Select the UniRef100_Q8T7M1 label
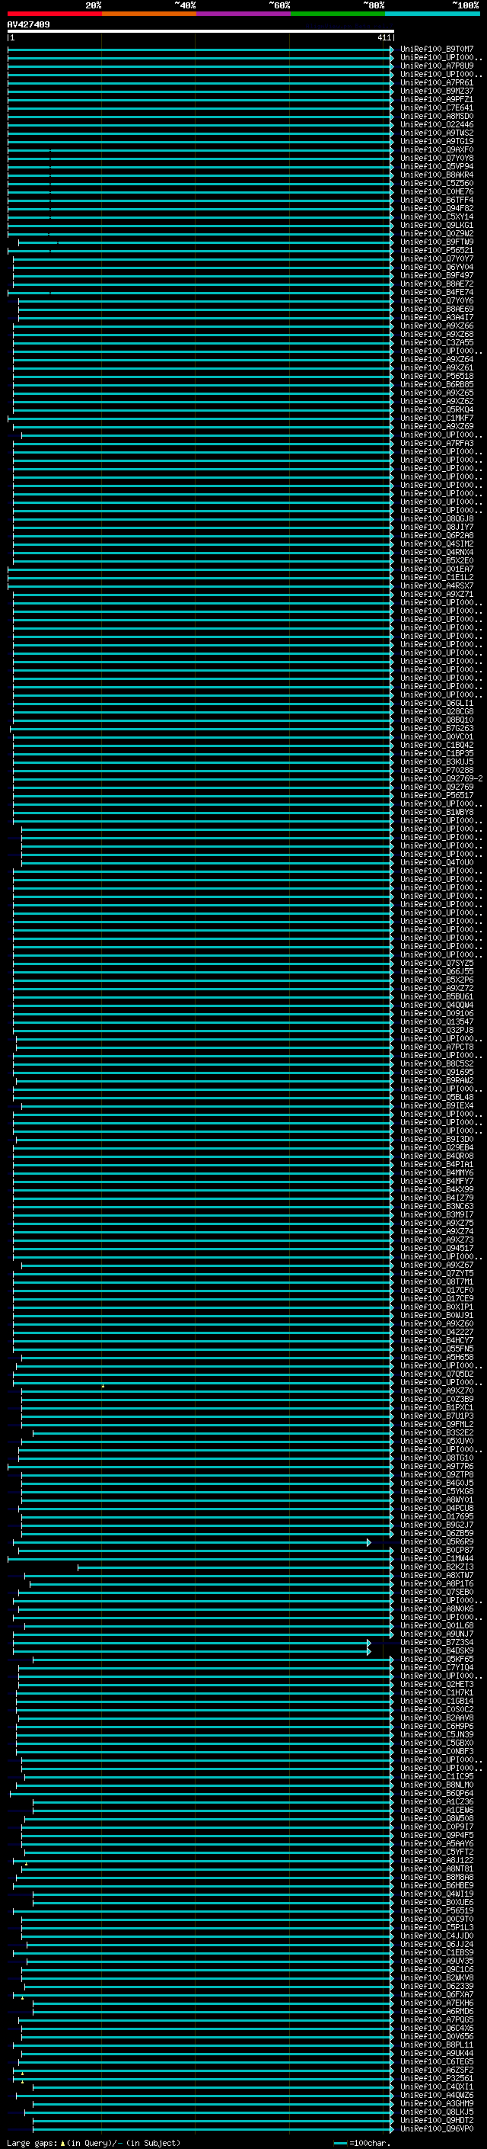Viewport: 487px width, 2149px height. coord(437,1281)
